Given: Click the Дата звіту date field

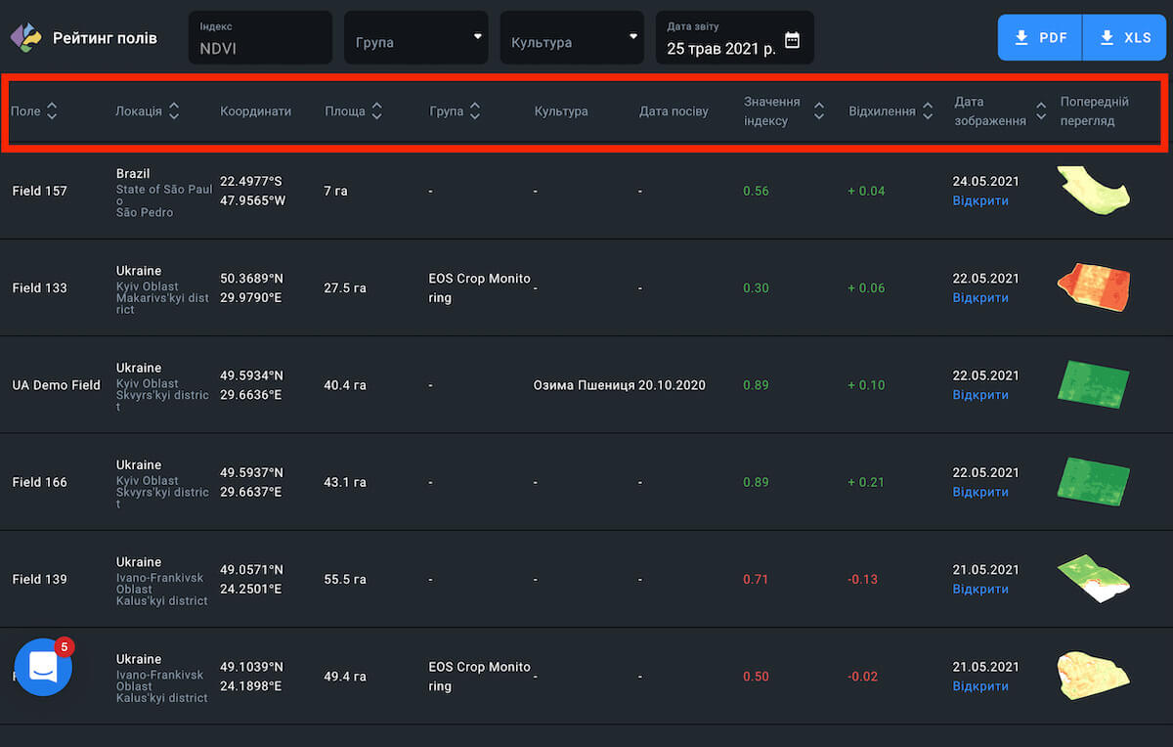Looking at the screenshot, I should (x=721, y=39).
